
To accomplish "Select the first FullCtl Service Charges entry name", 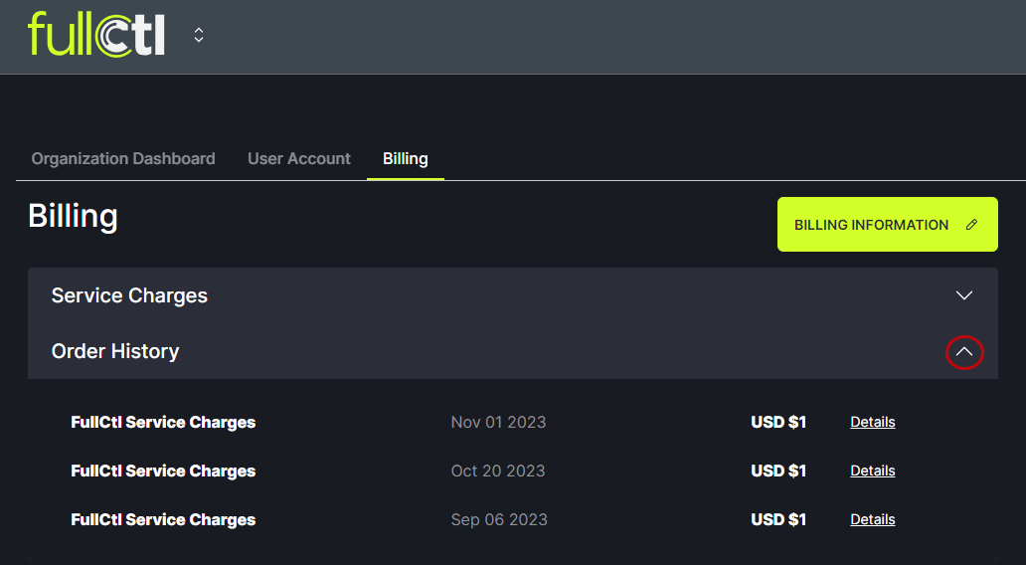I will click(x=163, y=422).
